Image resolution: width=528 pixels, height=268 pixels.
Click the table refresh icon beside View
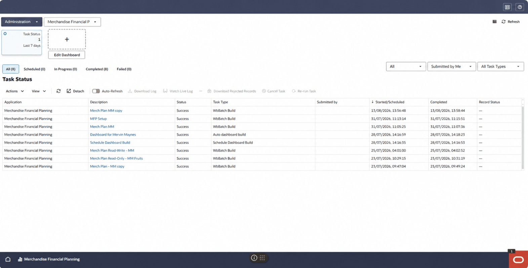58,91
